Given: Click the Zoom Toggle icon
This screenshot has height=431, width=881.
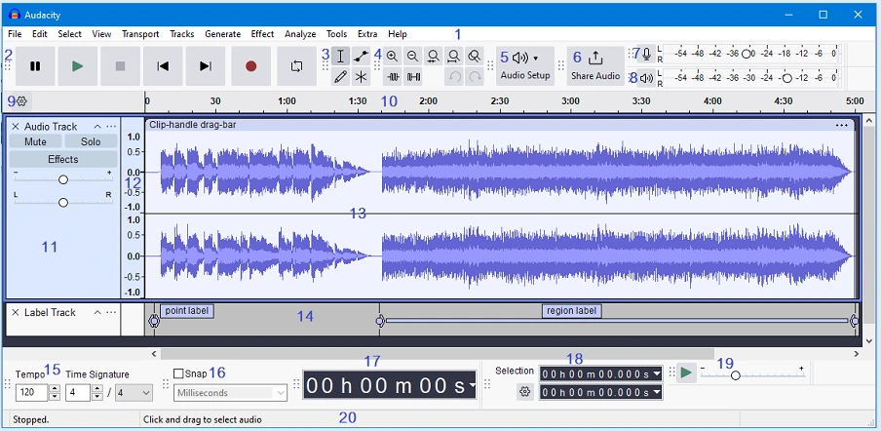Looking at the screenshot, I should click(475, 57).
